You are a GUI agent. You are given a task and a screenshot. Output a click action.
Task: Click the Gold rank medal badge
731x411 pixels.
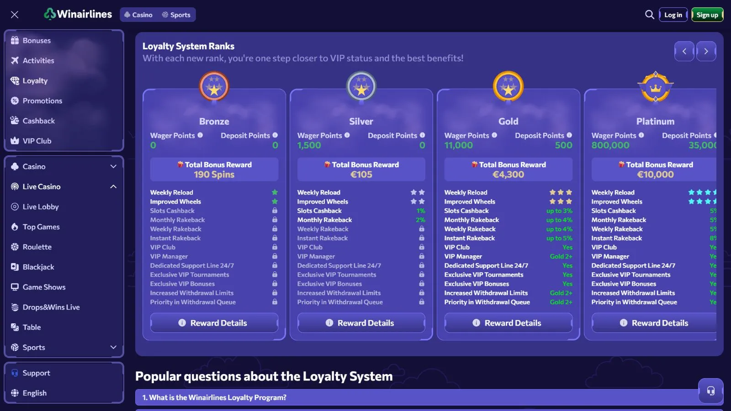[x=508, y=86]
